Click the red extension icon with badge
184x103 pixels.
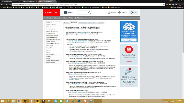pos(179,5)
